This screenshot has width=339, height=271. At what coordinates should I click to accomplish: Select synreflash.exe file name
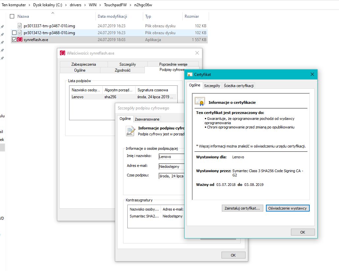click(x=36, y=40)
